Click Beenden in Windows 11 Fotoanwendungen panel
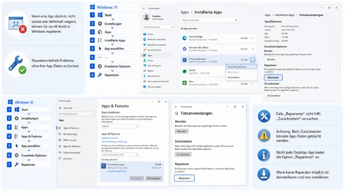Screen dimensions: 345x194 pyautogui.click(x=271, y=59)
